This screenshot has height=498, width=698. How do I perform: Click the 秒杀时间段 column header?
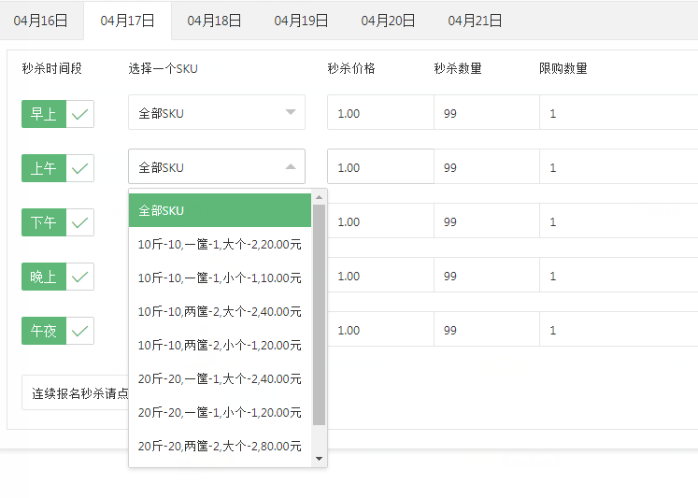52,68
